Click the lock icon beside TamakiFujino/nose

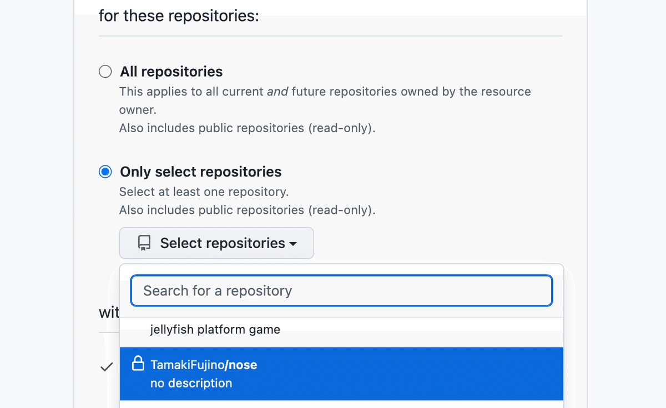[x=137, y=364]
